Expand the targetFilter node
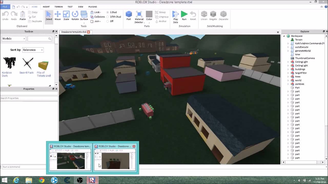The image size is (328, 184). (x=288, y=73)
